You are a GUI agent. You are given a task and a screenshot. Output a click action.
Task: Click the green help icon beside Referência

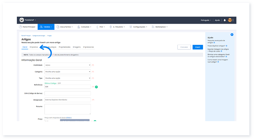pyautogui.click(x=96, y=87)
